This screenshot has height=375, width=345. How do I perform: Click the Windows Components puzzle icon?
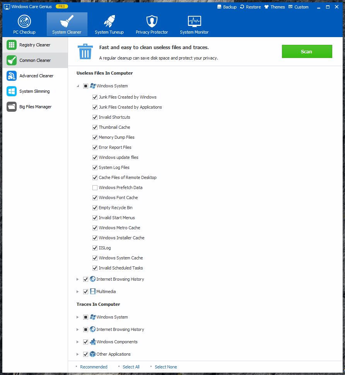coord(92,342)
